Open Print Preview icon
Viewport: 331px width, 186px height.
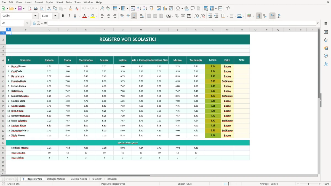(42, 9)
